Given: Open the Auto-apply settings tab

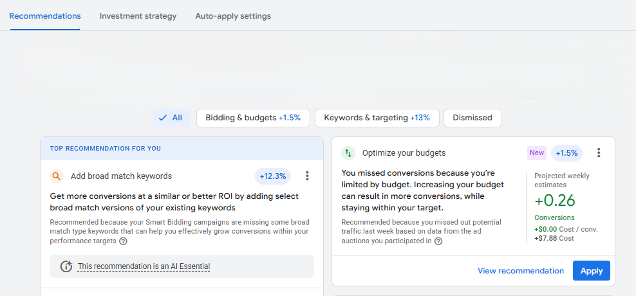Looking at the screenshot, I should pyautogui.click(x=233, y=16).
